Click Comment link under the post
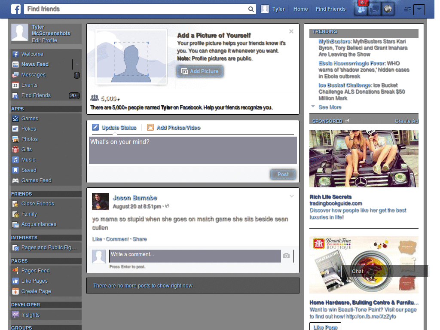 [117, 239]
